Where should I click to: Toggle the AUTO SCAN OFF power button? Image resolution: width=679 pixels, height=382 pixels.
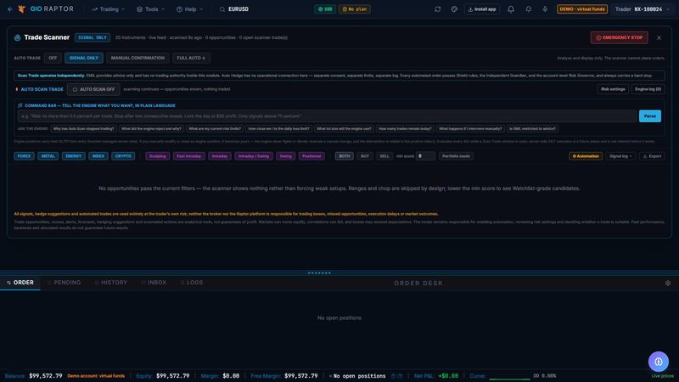click(x=93, y=89)
